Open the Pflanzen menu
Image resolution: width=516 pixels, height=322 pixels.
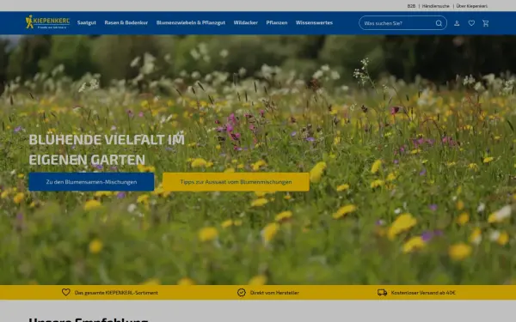coord(277,22)
